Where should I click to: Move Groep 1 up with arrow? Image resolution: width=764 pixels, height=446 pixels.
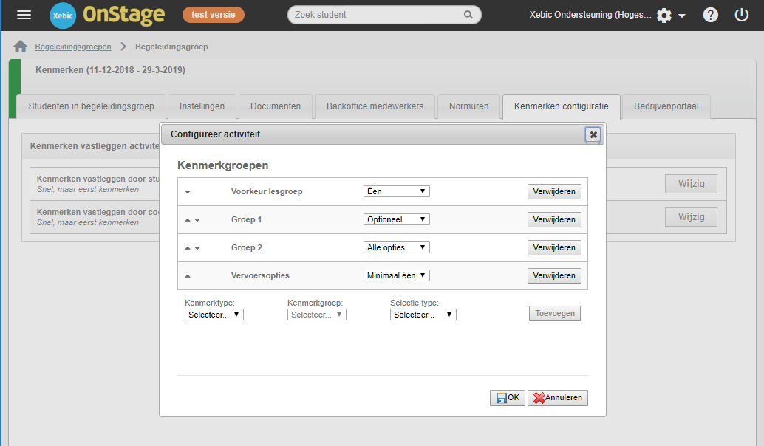coord(188,220)
